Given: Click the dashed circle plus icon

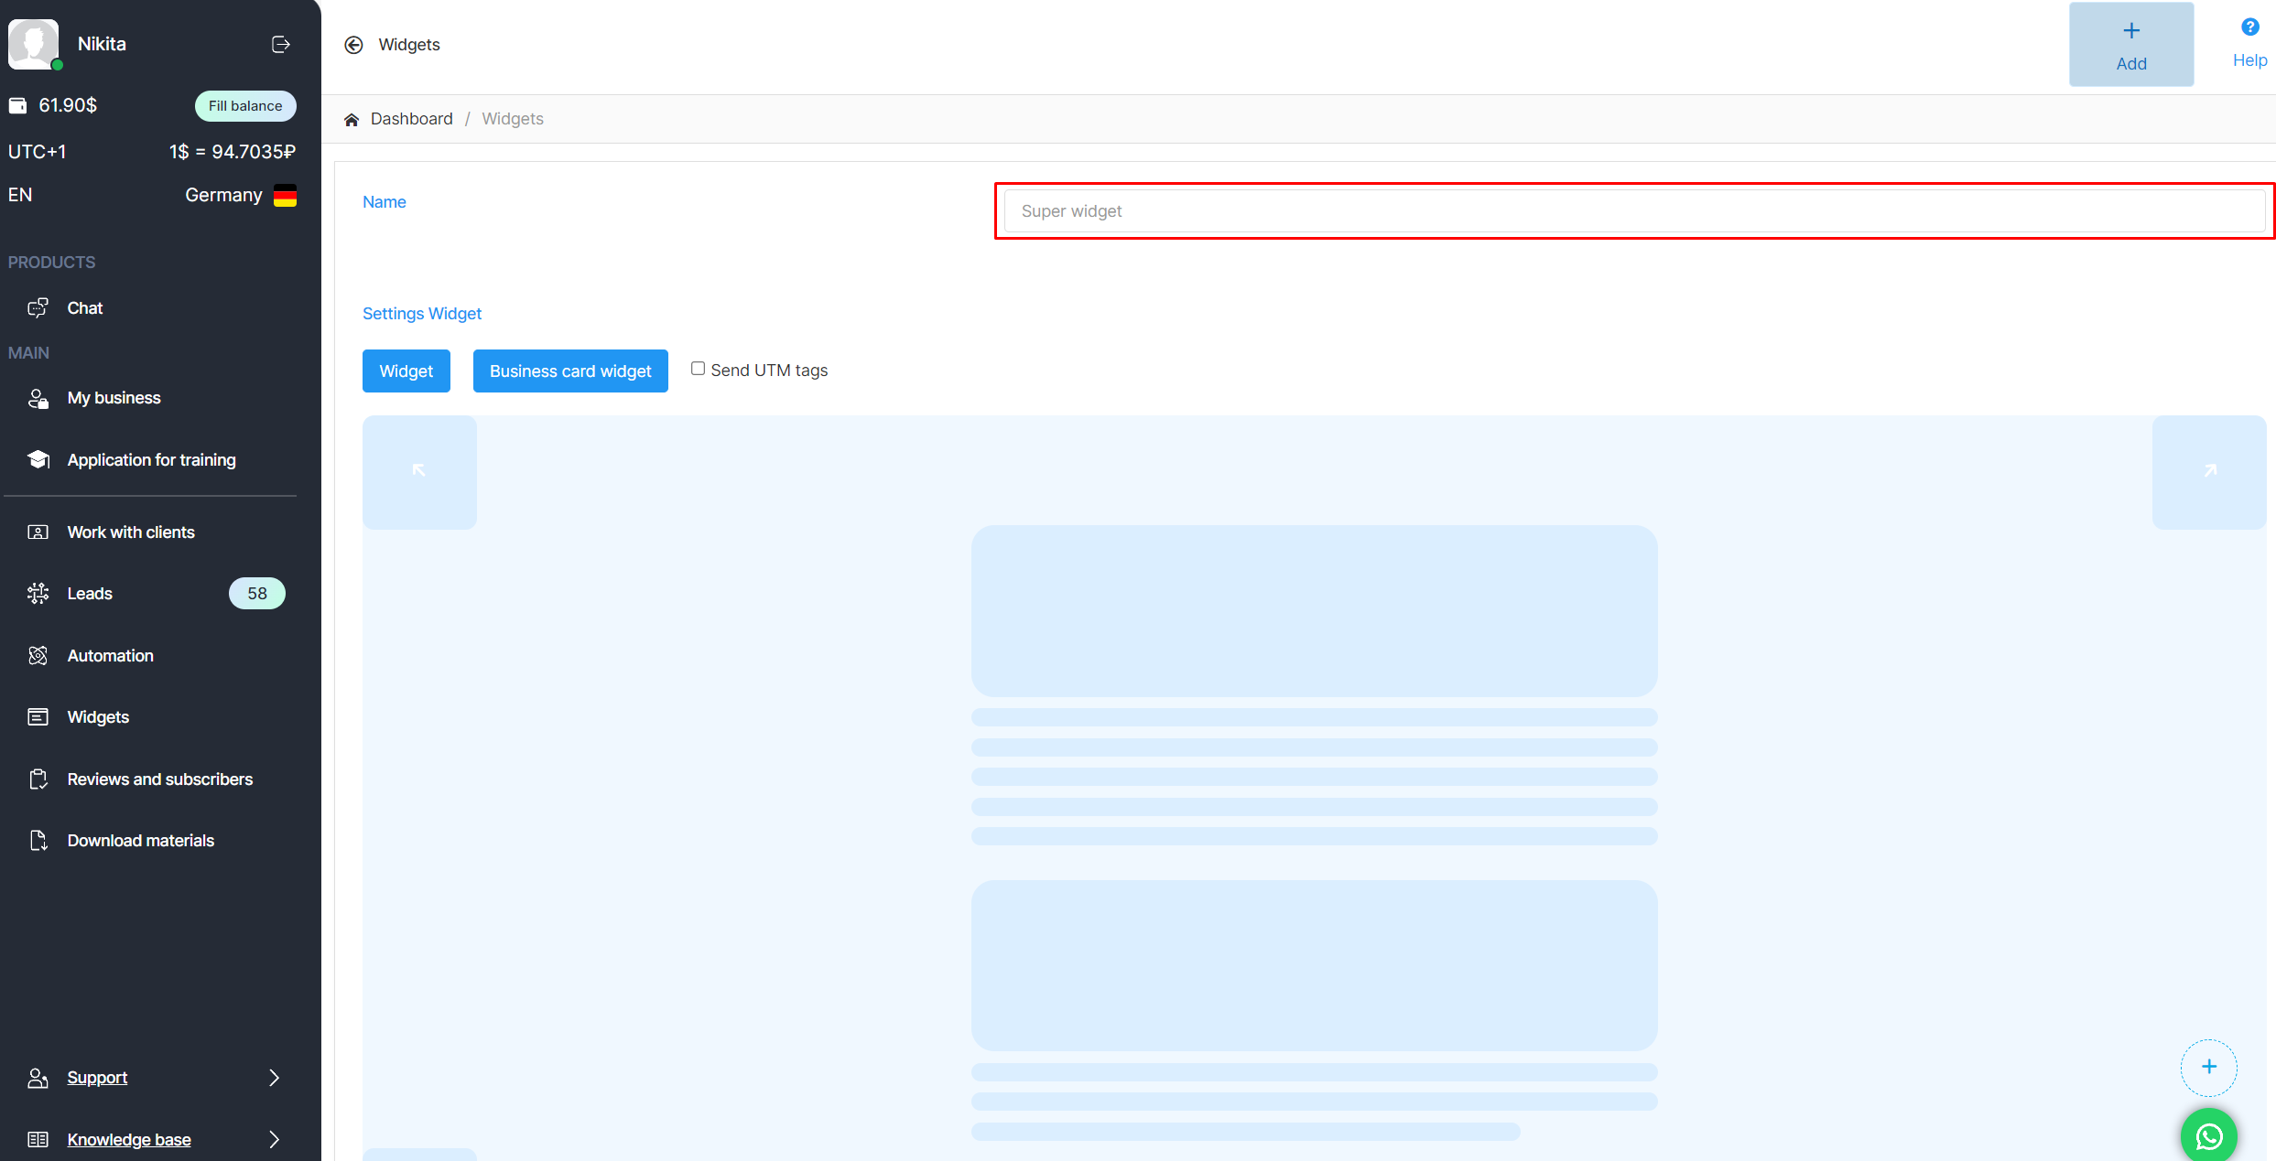Looking at the screenshot, I should pyautogui.click(x=2208, y=1067).
